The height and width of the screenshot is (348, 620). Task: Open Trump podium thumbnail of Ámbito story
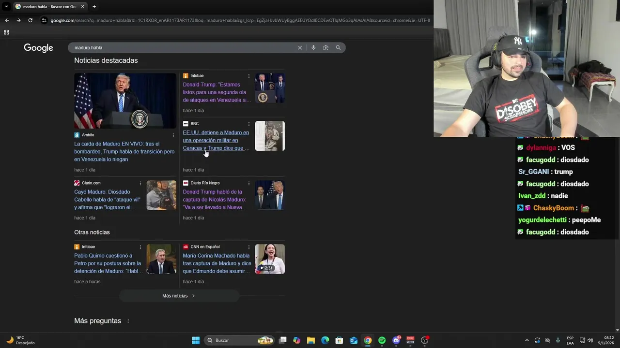point(125,101)
